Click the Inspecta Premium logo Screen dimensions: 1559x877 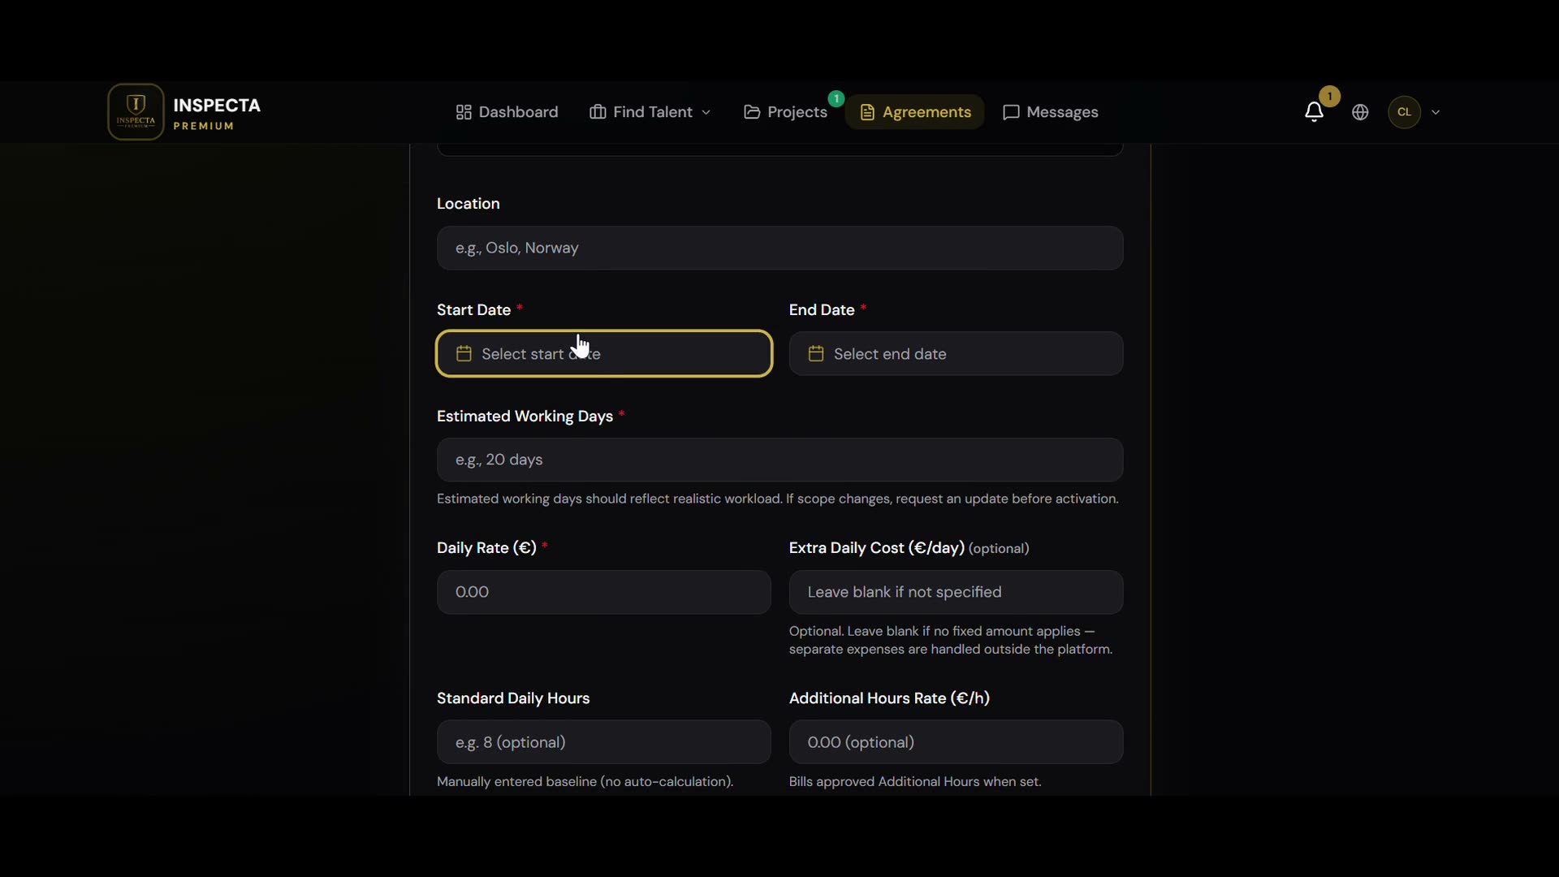pos(184,112)
